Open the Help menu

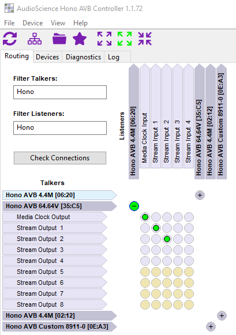(x=80, y=23)
